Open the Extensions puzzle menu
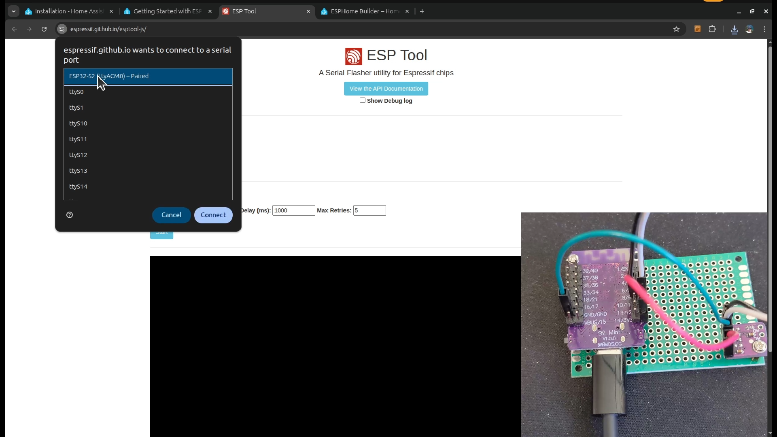 tap(712, 29)
